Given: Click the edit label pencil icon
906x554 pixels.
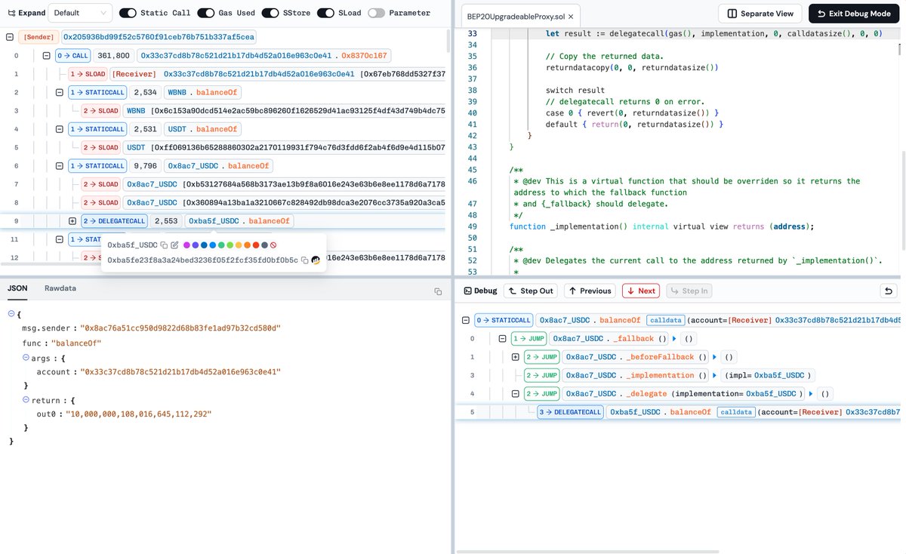Looking at the screenshot, I should click(x=174, y=245).
